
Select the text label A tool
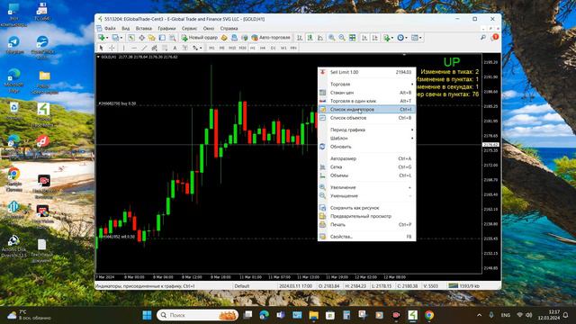click(175, 48)
